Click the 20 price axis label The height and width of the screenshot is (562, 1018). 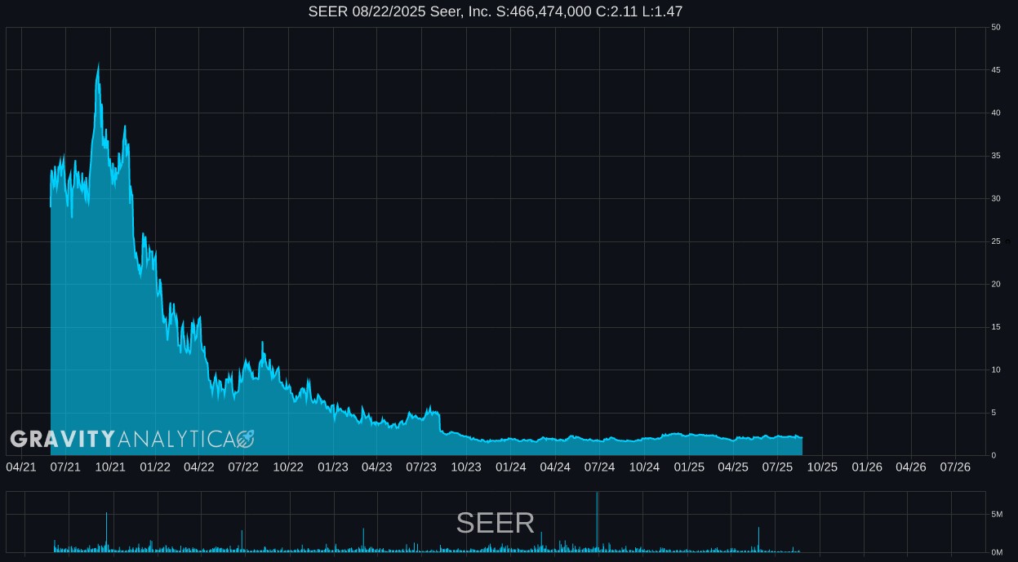pyautogui.click(x=996, y=284)
